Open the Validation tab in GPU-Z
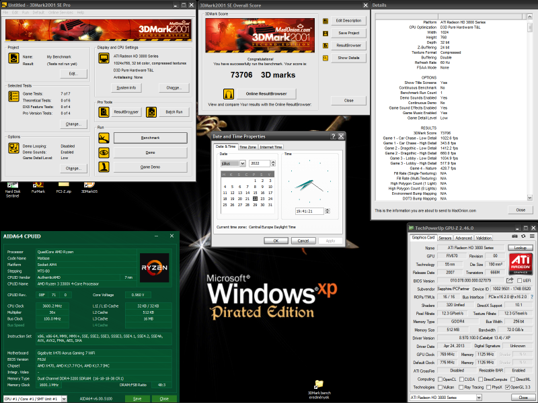Screen dimensions: 538x403 484,238
